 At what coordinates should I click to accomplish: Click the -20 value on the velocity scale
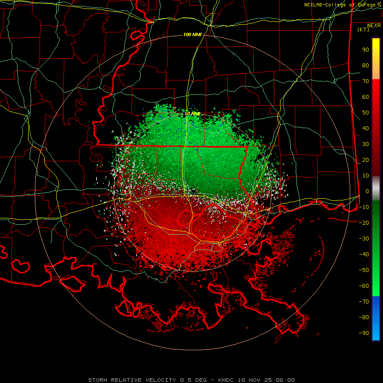pyautogui.click(x=364, y=223)
